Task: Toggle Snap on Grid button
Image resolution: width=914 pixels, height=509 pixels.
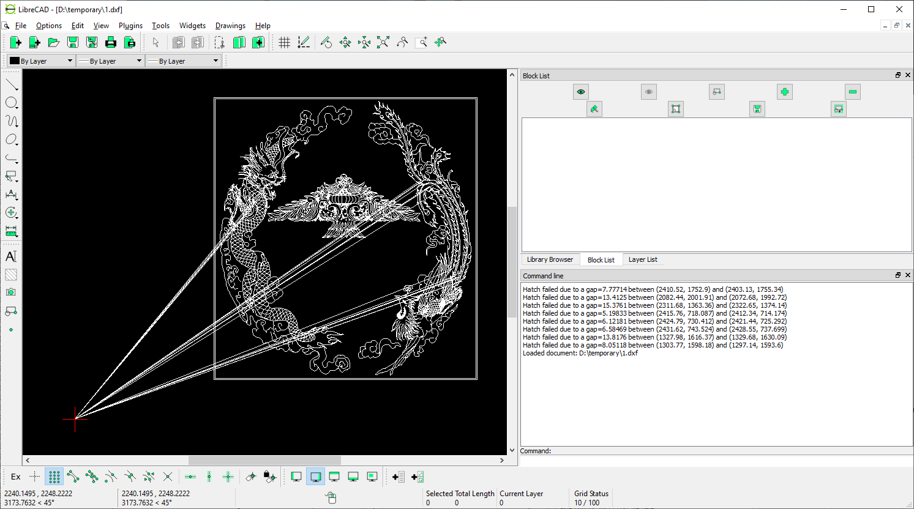Action: pos(54,477)
